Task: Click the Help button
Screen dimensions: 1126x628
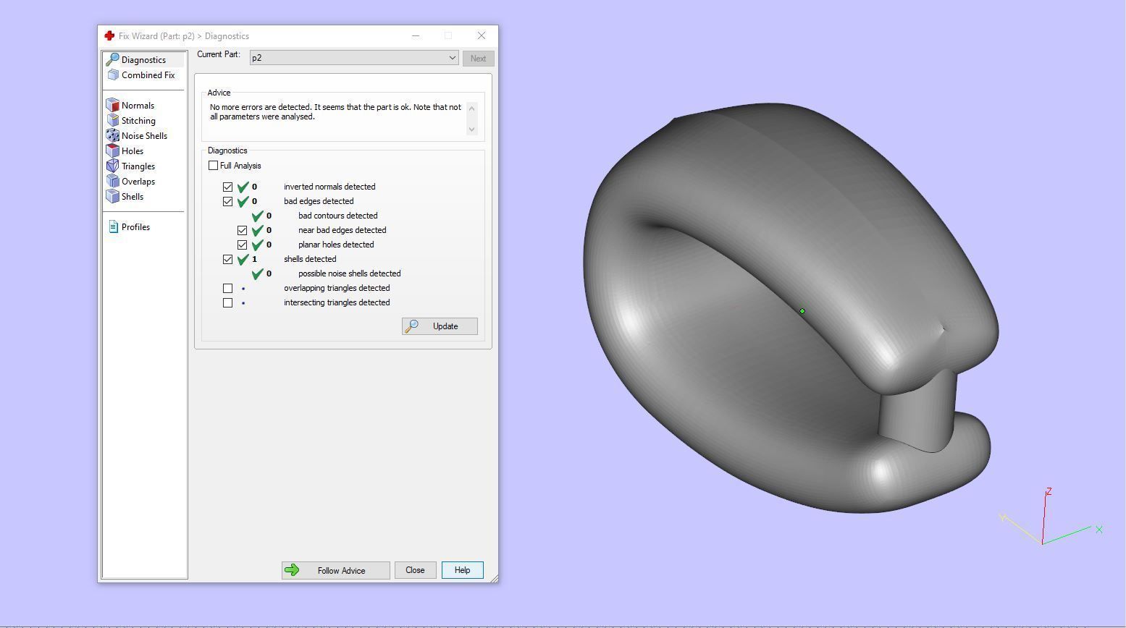Action: click(462, 570)
